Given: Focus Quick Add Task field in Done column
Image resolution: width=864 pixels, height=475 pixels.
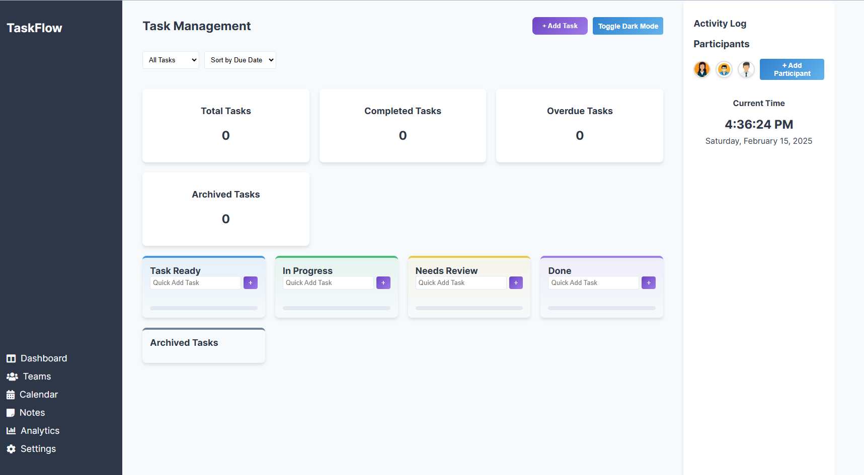Looking at the screenshot, I should [593, 283].
